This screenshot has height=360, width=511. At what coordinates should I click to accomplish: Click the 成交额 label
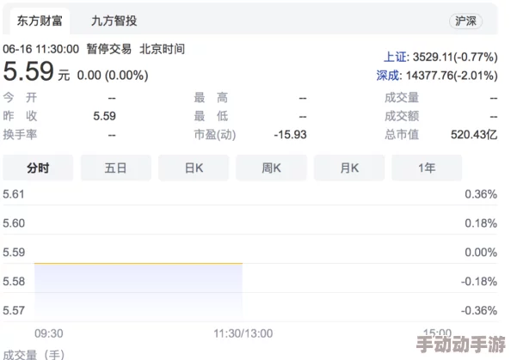coord(402,116)
